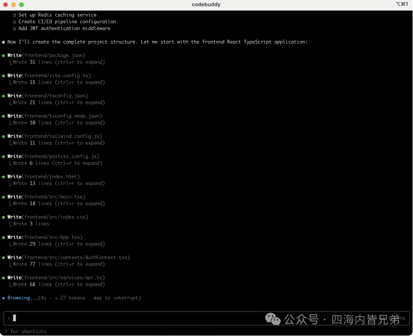Click 'Wrote 77 lines' under AuthContext.tsx
The height and width of the screenshot is (336, 413).
(33, 265)
